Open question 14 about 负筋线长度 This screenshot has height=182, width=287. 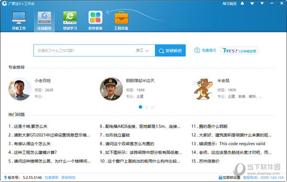[x=232, y=152]
